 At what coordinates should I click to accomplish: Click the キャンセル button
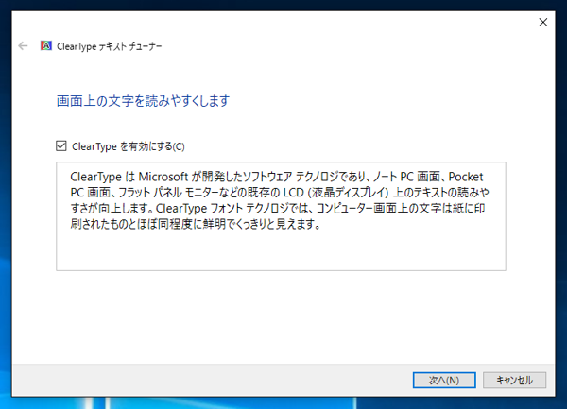click(514, 380)
